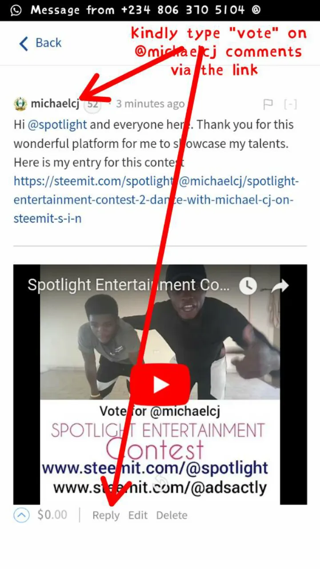Tap the back chevron arrow icon

pos(24,43)
